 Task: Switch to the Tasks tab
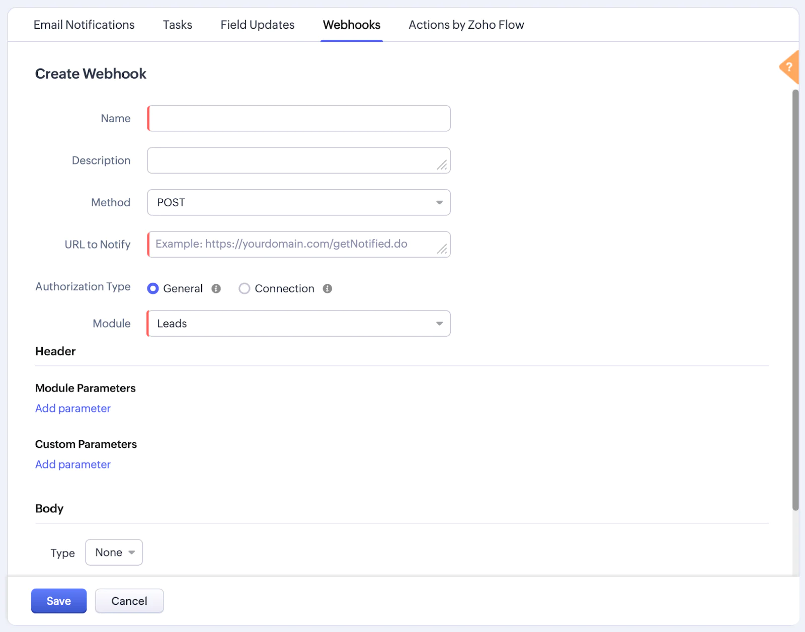tap(177, 24)
